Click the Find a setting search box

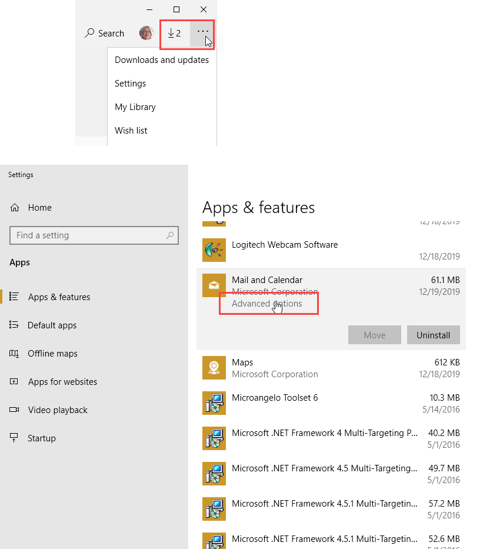click(x=94, y=235)
